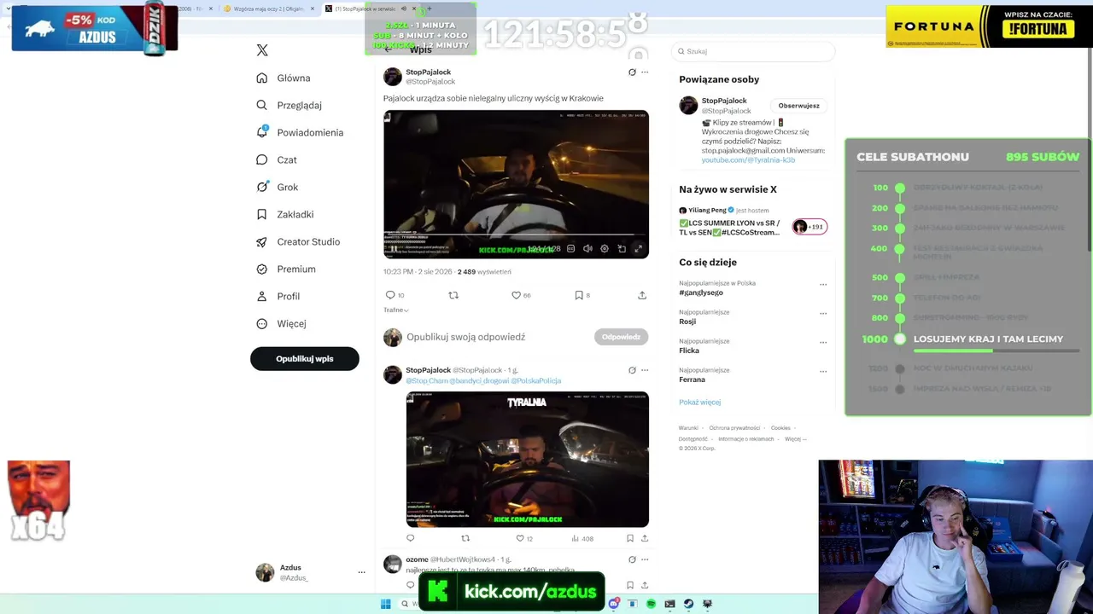This screenshot has height=614, width=1093.
Task: Like the main post with 66 likes
Action: tap(516, 295)
